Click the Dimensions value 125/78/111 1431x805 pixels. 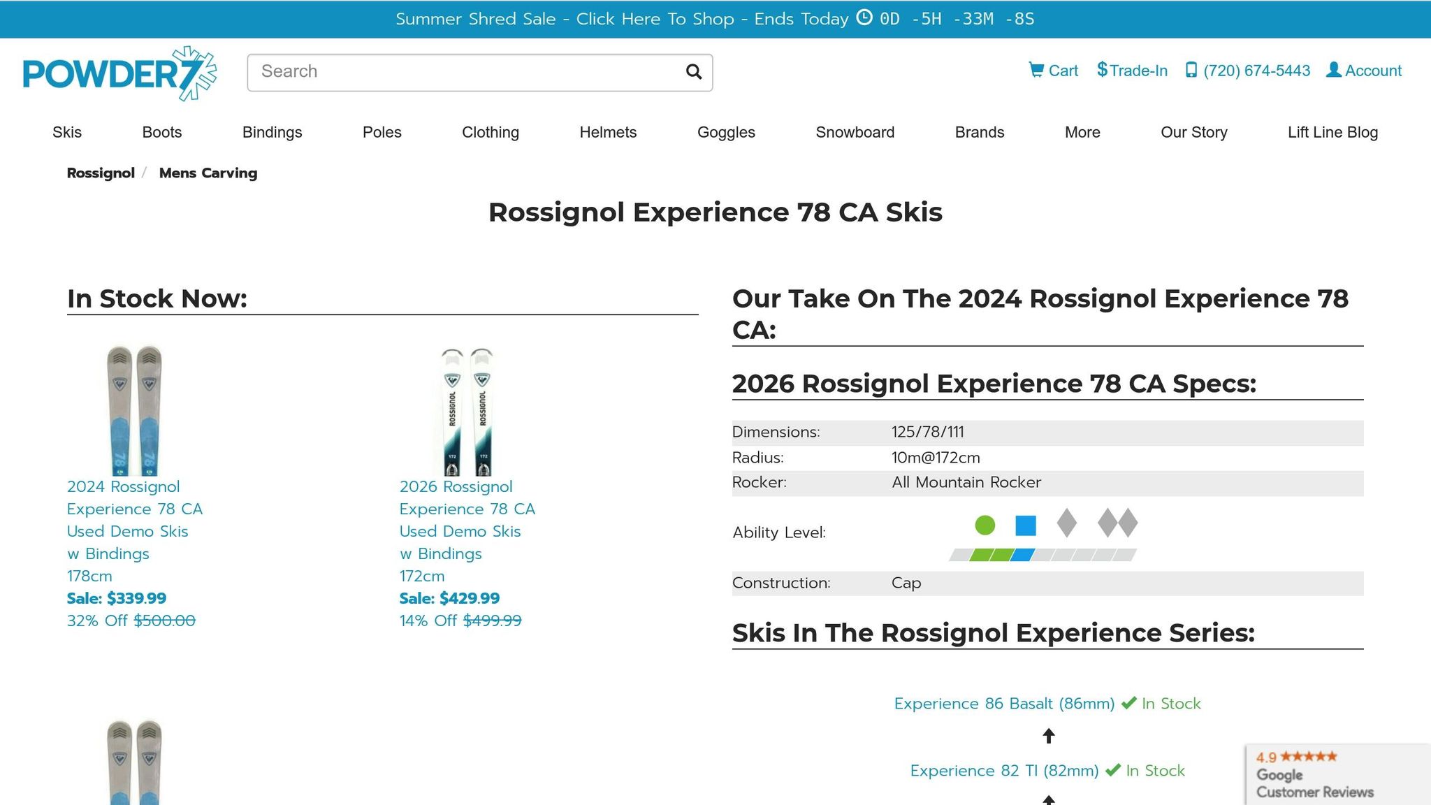pos(927,432)
